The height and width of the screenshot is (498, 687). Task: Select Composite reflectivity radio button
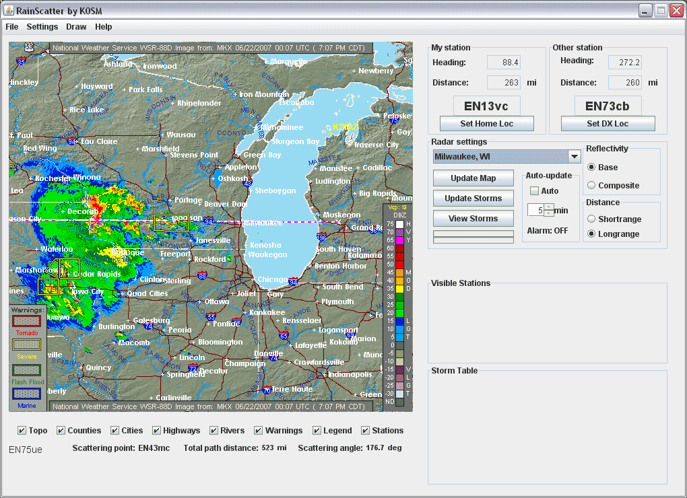[x=591, y=186]
